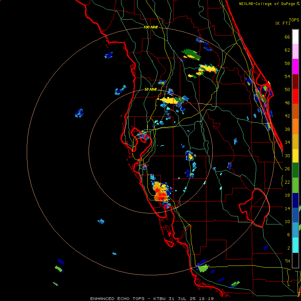Click the "18:19" timestamp in the footer
The width and height of the screenshot is (301, 301).
206,299
